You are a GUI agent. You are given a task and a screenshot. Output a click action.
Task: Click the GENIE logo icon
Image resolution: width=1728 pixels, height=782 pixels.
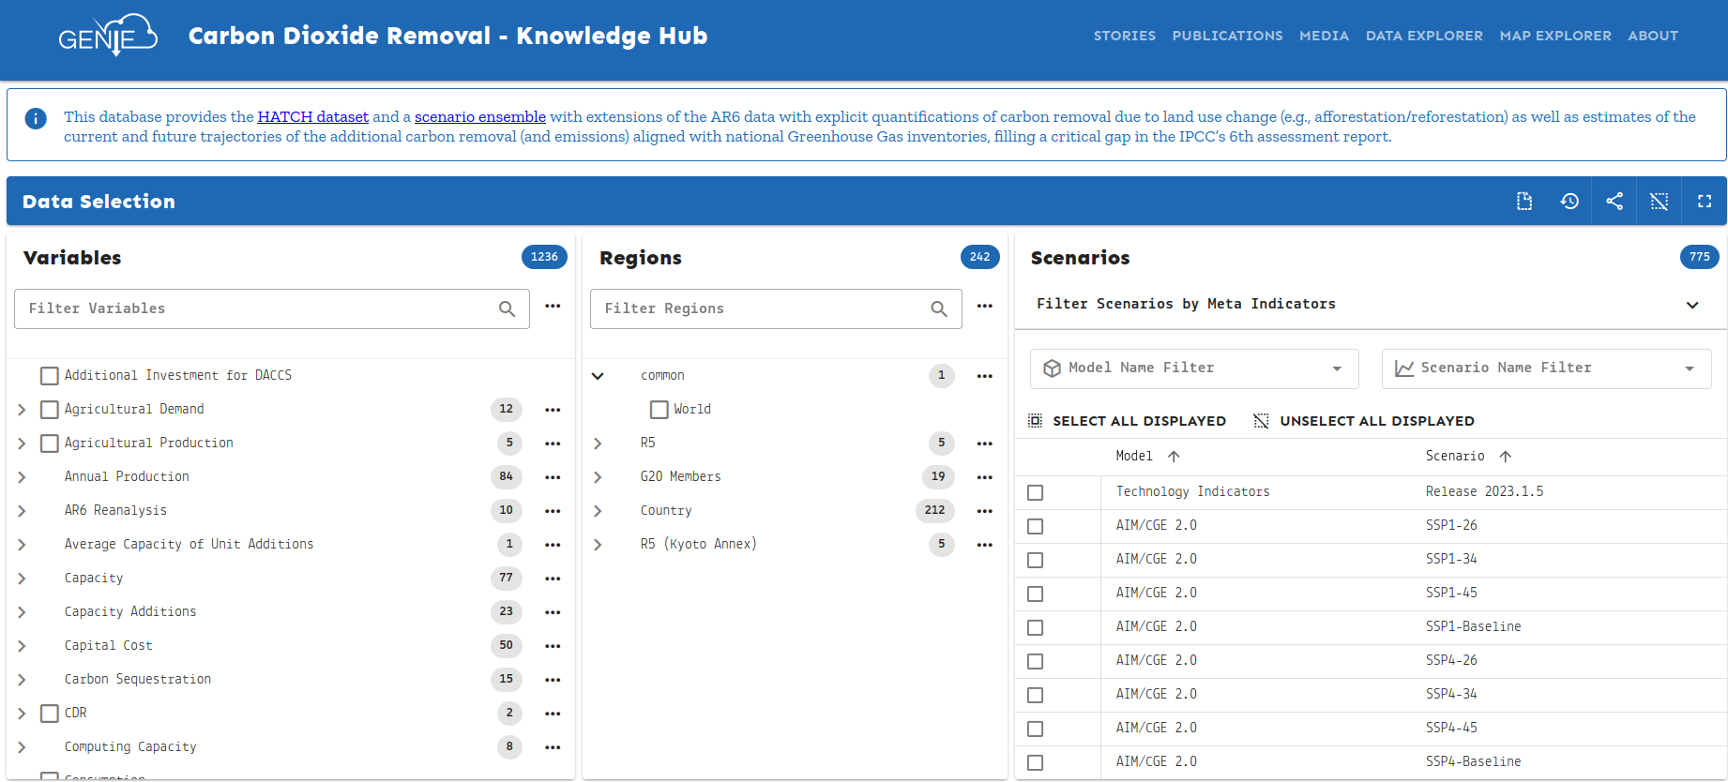[107, 36]
